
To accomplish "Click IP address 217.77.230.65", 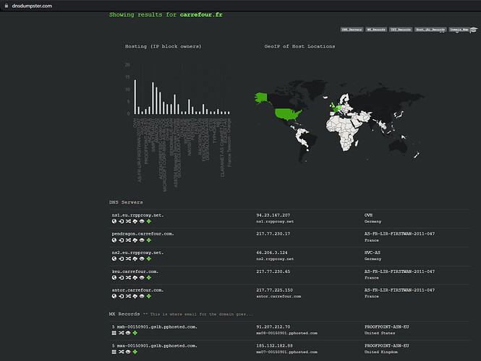I will click(273, 271).
